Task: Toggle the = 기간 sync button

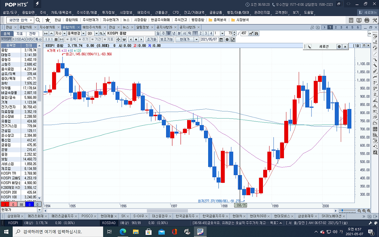Action: point(96,39)
